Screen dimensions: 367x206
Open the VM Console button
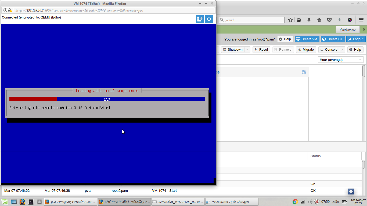(x=329, y=50)
